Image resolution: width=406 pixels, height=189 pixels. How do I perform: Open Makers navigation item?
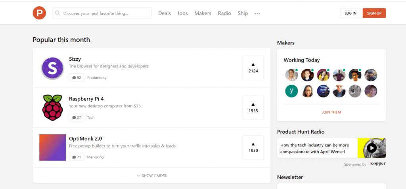tap(203, 13)
